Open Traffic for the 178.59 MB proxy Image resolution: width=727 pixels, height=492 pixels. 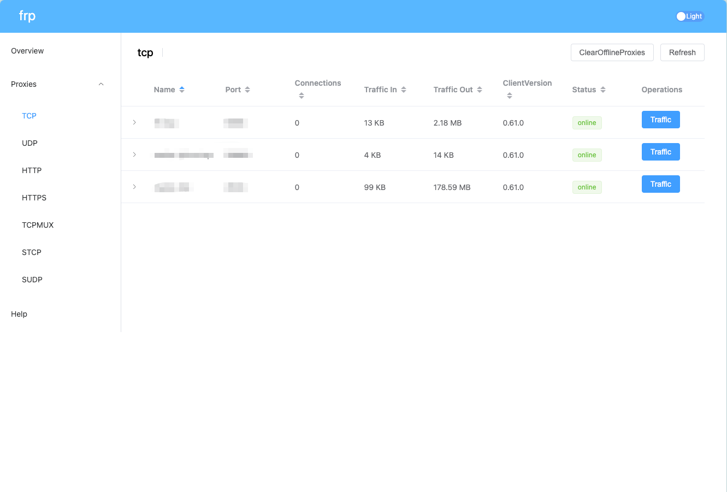tap(660, 184)
